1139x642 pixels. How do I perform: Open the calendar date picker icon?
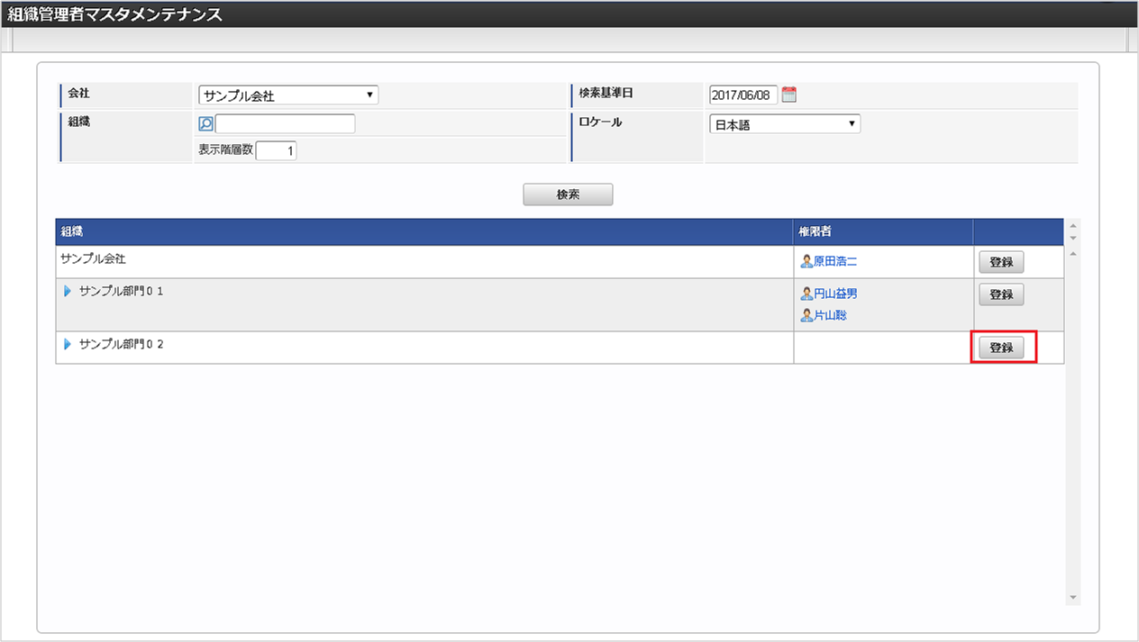[x=789, y=95]
